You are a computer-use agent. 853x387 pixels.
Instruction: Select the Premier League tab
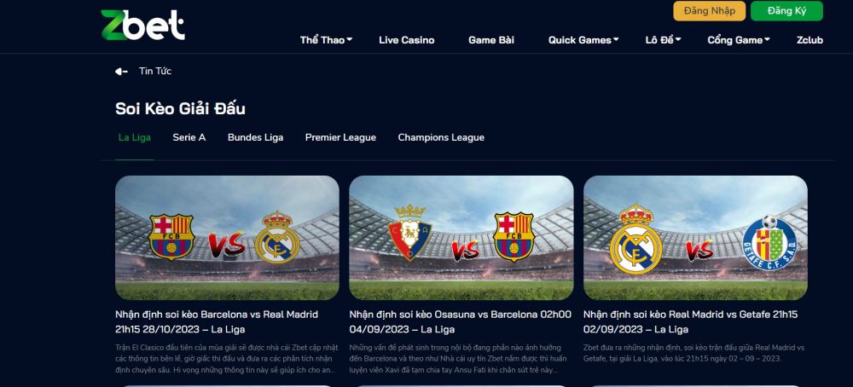click(340, 137)
